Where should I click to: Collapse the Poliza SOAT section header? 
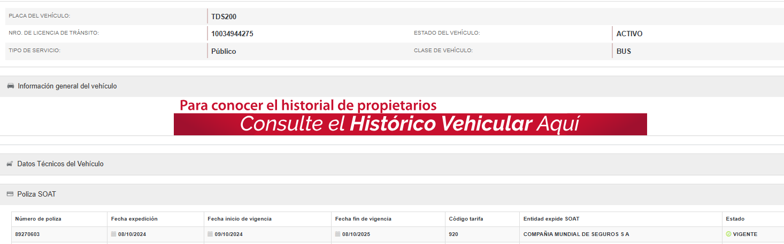tap(36, 194)
